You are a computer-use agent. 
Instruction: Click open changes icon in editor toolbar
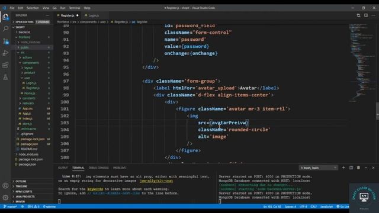pyautogui.click(x=358, y=15)
